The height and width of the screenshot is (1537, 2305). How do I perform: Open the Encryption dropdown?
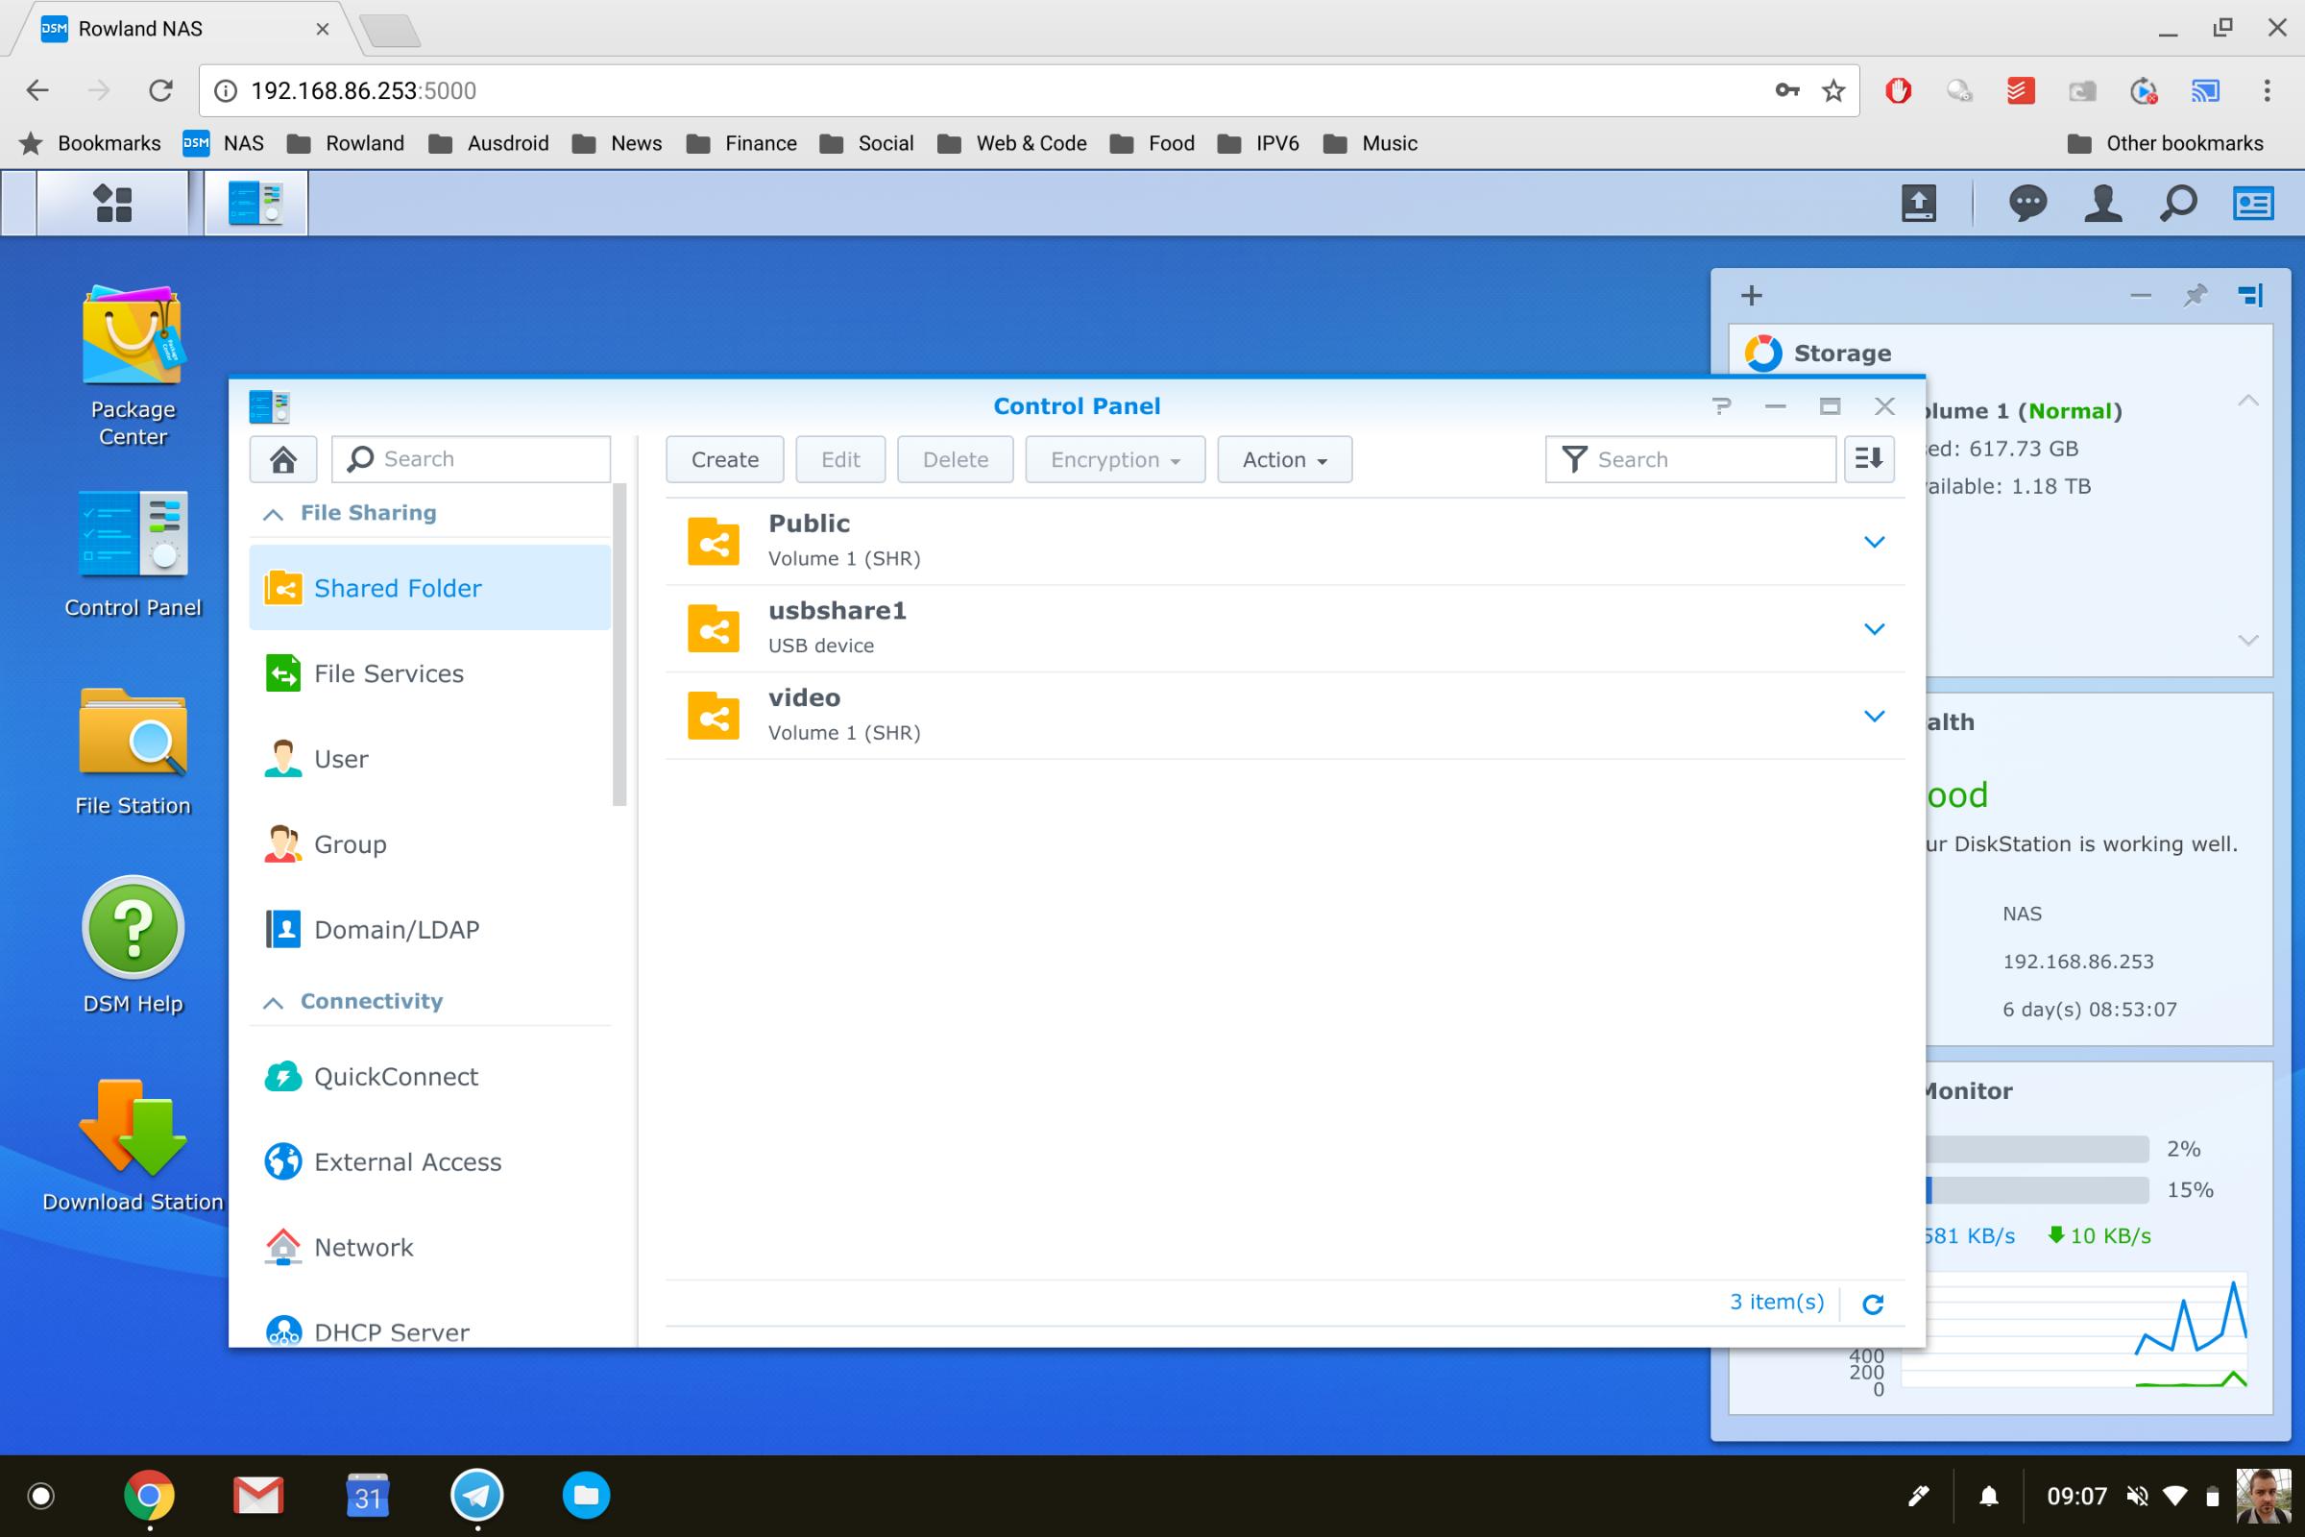pyautogui.click(x=1115, y=459)
